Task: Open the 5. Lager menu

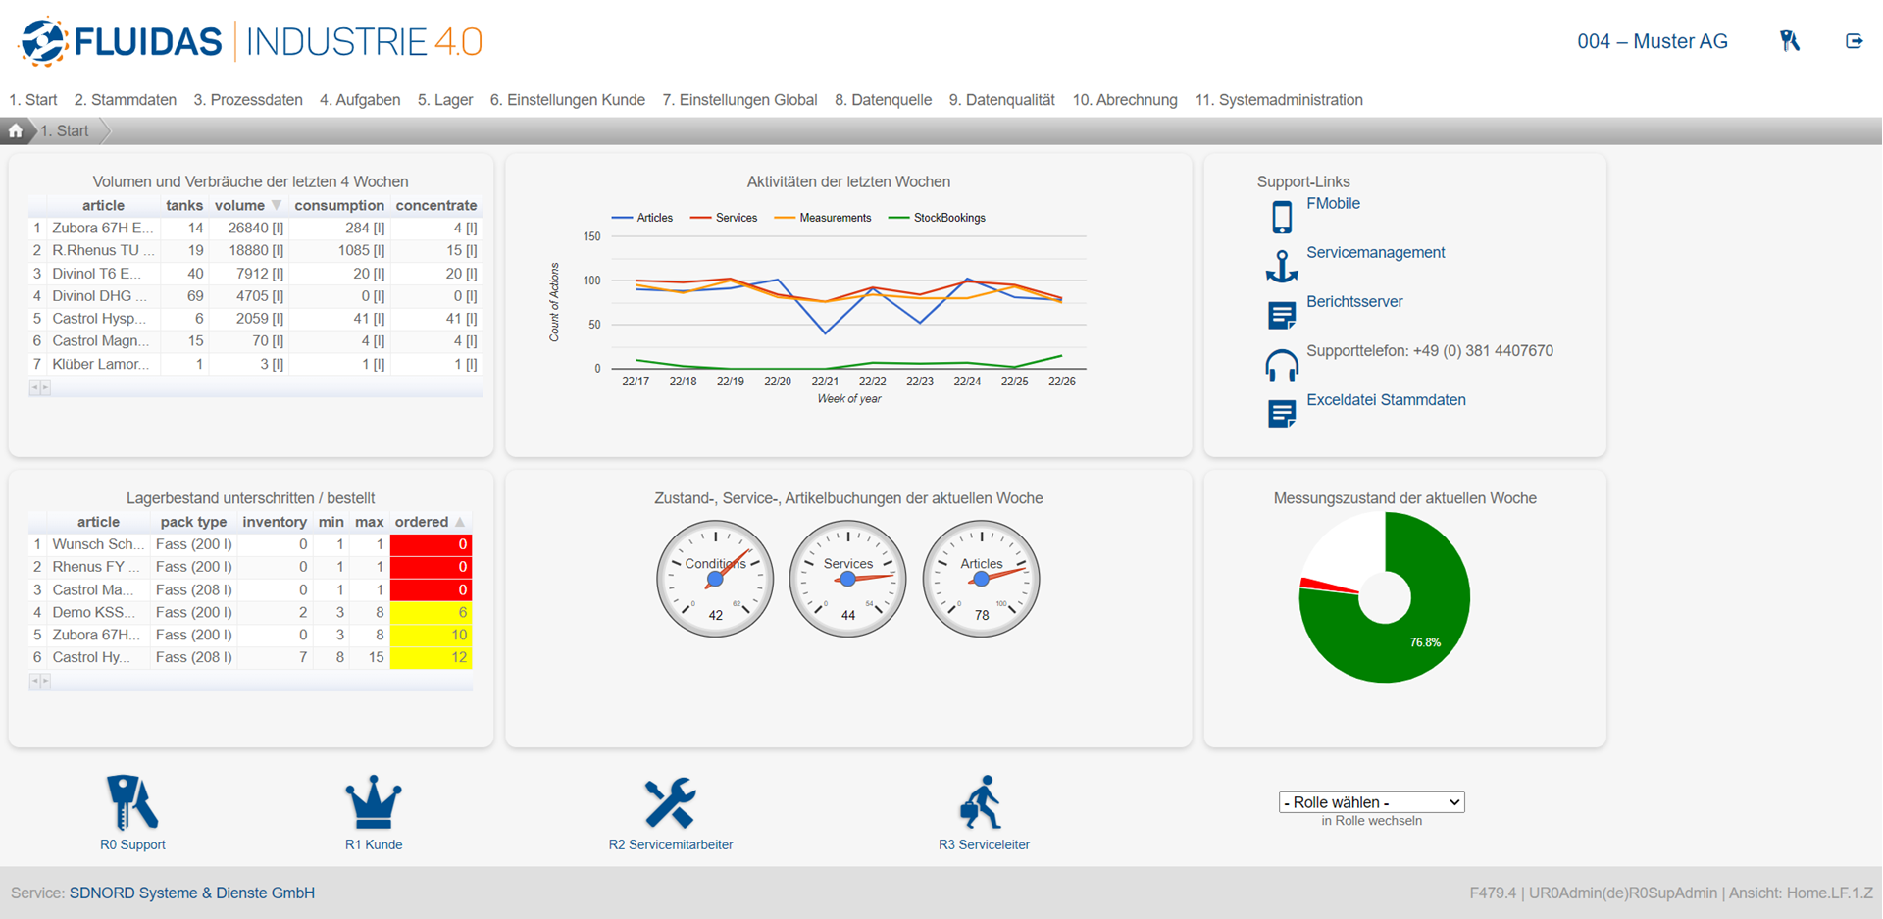Action: tap(445, 100)
